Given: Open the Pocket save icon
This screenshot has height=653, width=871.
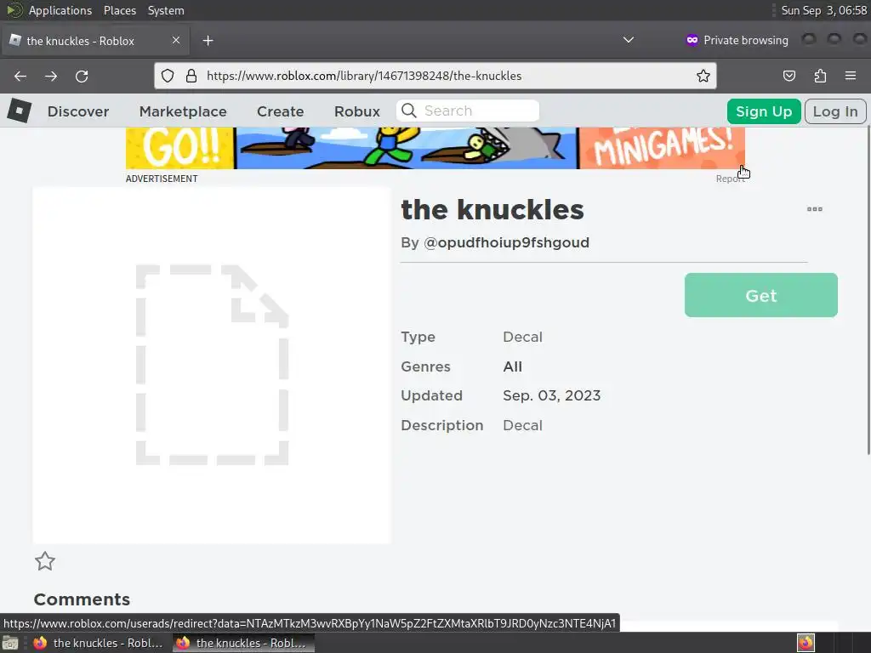Looking at the screenshot, I should point(788,76).
